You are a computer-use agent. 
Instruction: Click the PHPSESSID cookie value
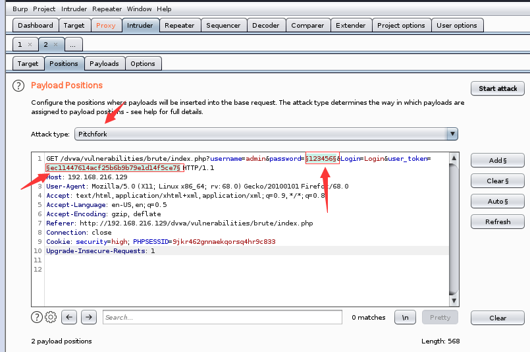pyautogui.click(x=224, y=242)
